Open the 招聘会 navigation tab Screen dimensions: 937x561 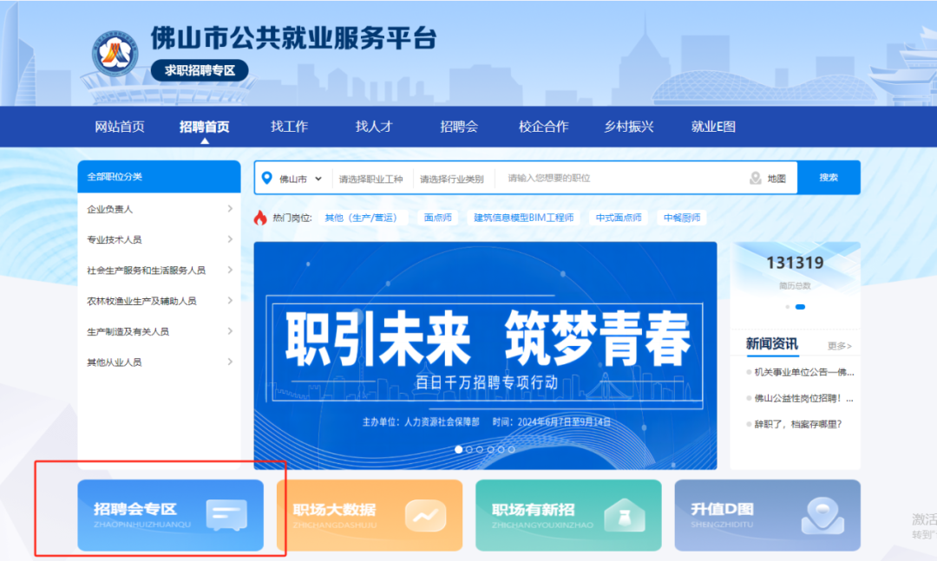click(459, 127)
